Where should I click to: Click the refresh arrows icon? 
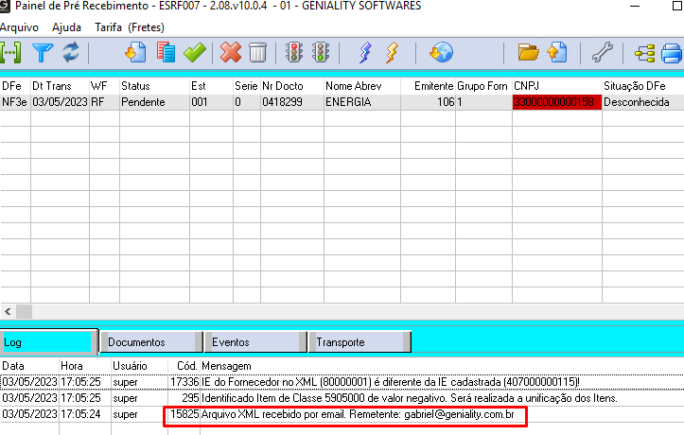[x=71, y=52]
